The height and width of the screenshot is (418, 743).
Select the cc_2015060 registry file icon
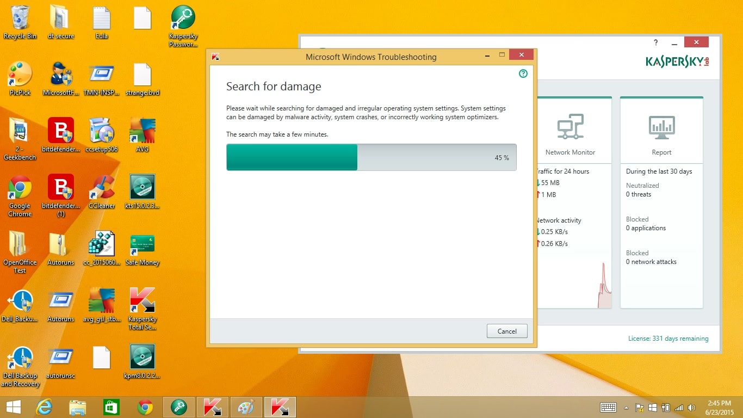pyautogui.click(x=102, y=248)
